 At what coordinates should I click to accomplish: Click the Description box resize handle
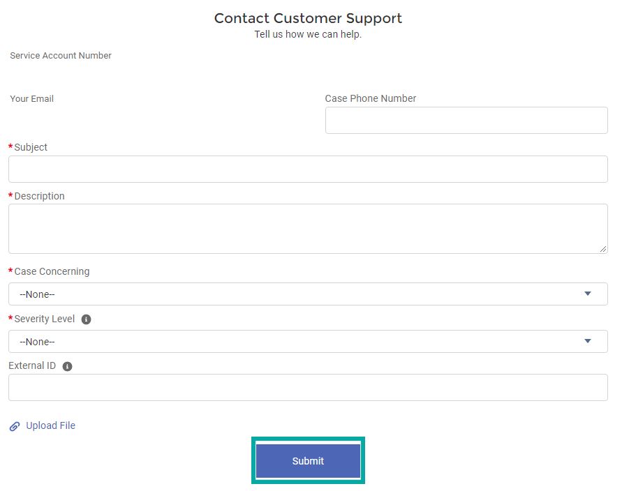point(602,248)
